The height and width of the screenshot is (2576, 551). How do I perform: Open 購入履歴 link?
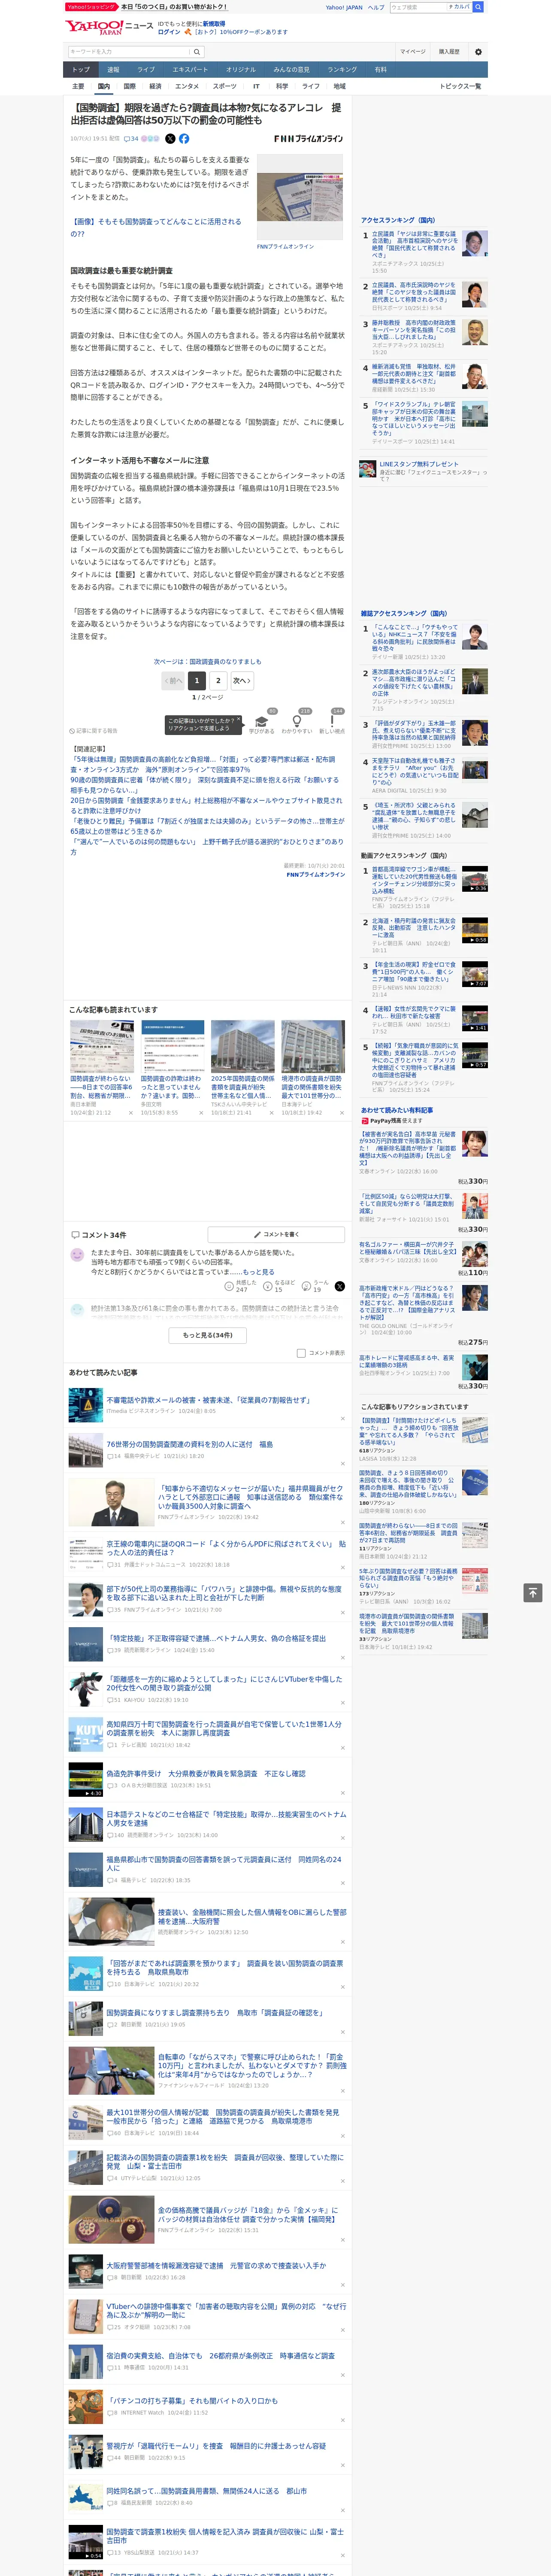pos(449,52)
